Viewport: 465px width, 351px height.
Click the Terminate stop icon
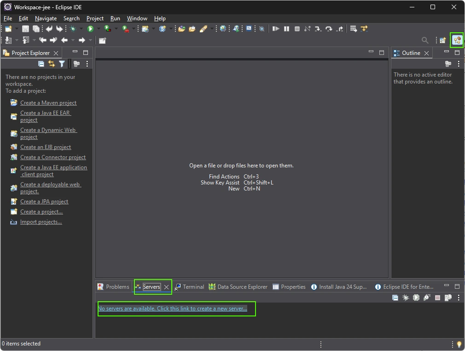pos(297,29)
